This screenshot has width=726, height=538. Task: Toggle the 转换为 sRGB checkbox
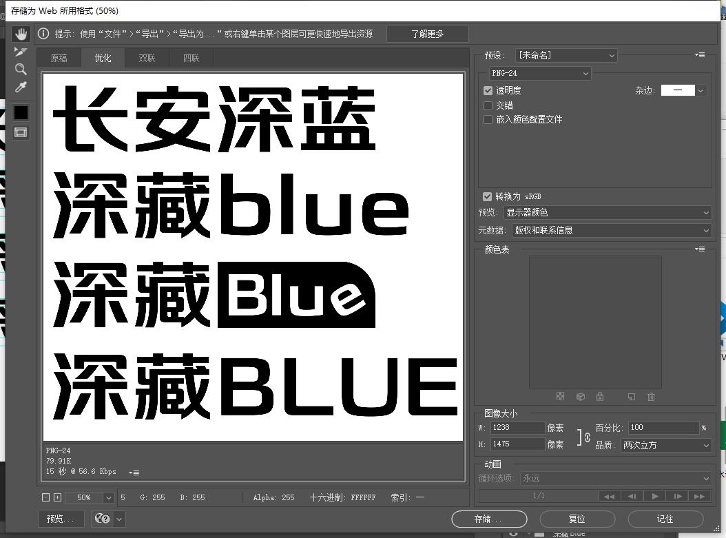(487, 196)
